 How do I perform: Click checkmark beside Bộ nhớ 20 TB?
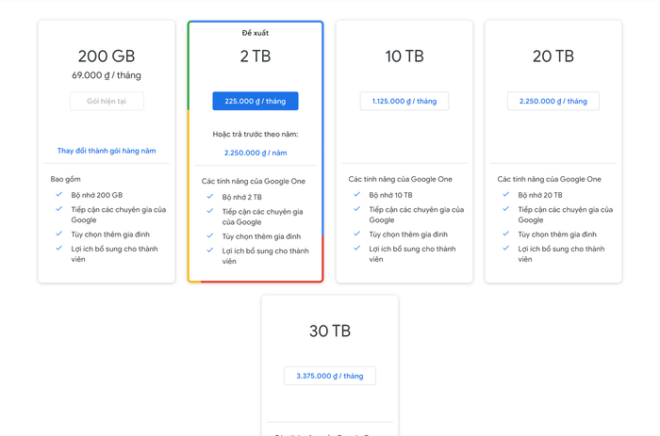click(x=506, y=194)
